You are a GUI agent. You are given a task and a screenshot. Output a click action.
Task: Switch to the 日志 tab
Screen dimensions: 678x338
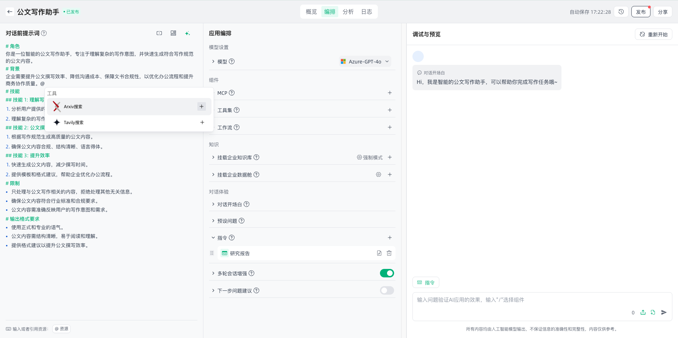(367, 12)
